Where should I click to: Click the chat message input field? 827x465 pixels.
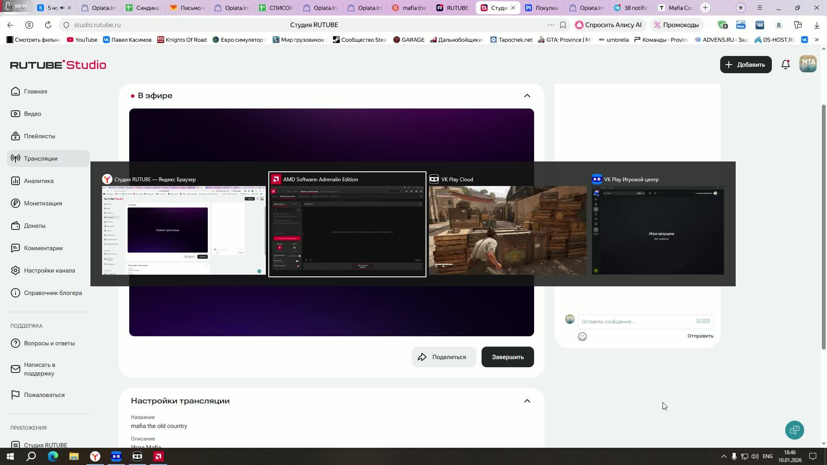point(637,322)
